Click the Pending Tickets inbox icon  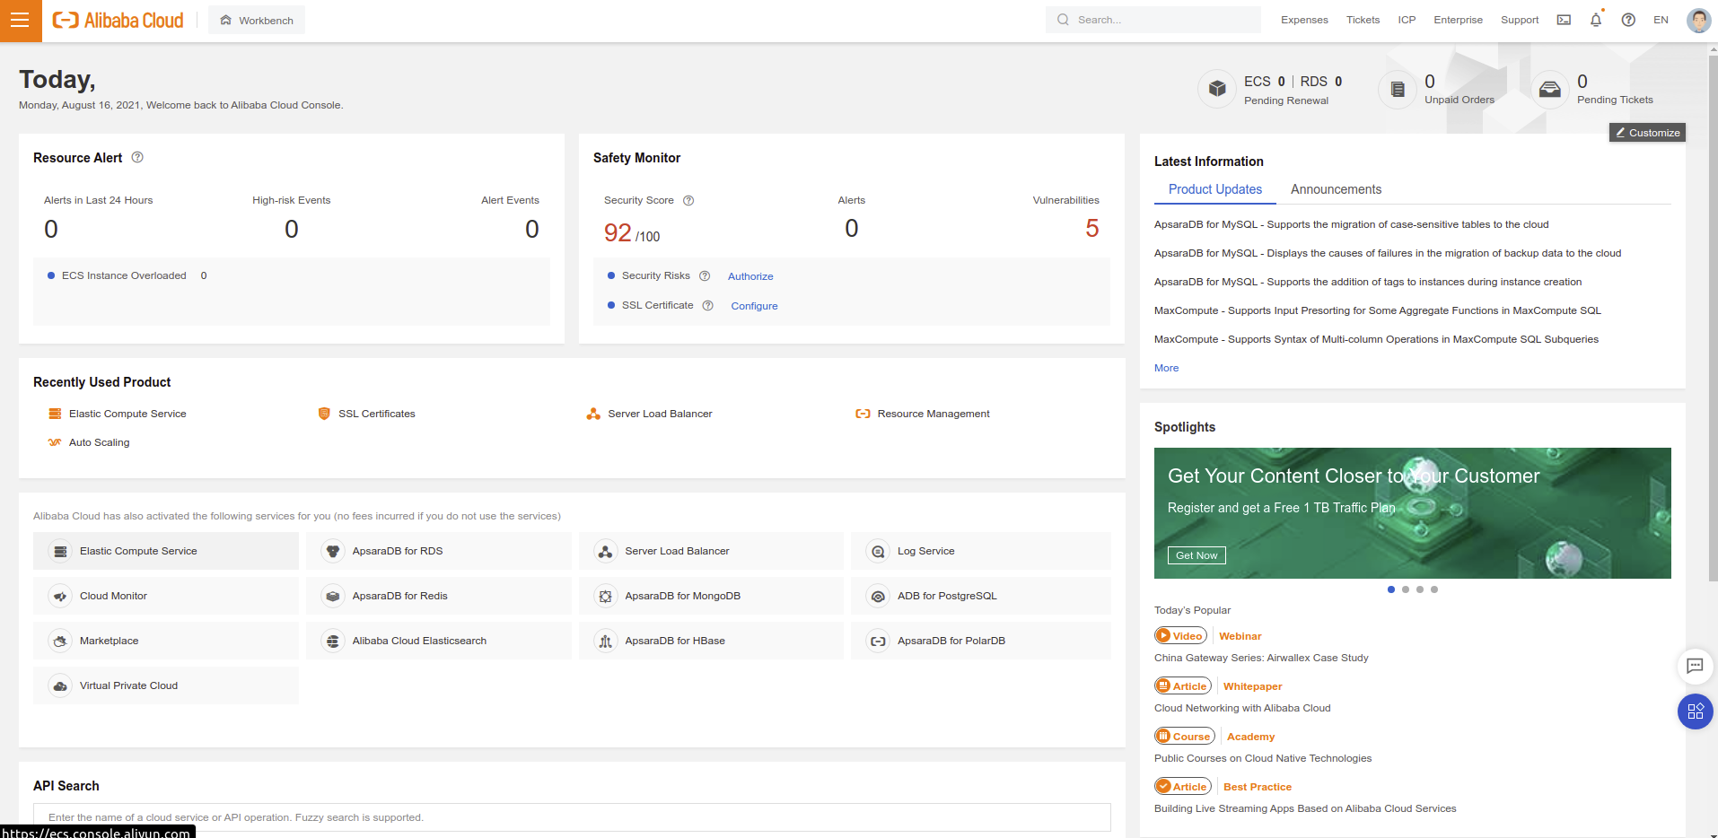[x=1550, y=89]
